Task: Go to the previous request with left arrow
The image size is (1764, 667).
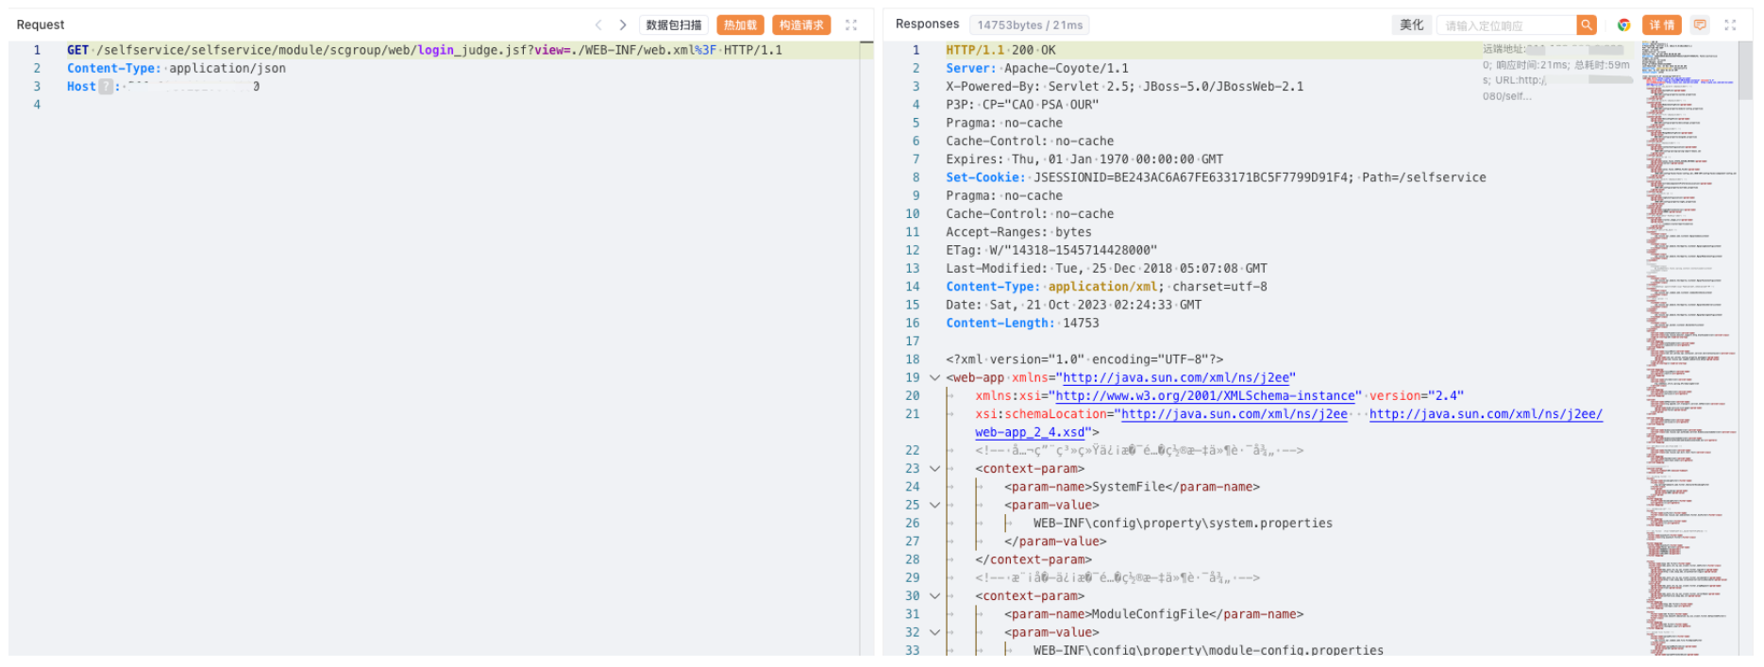Action: [598, 25]
